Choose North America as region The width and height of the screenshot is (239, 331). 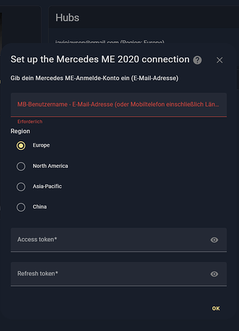21,166
